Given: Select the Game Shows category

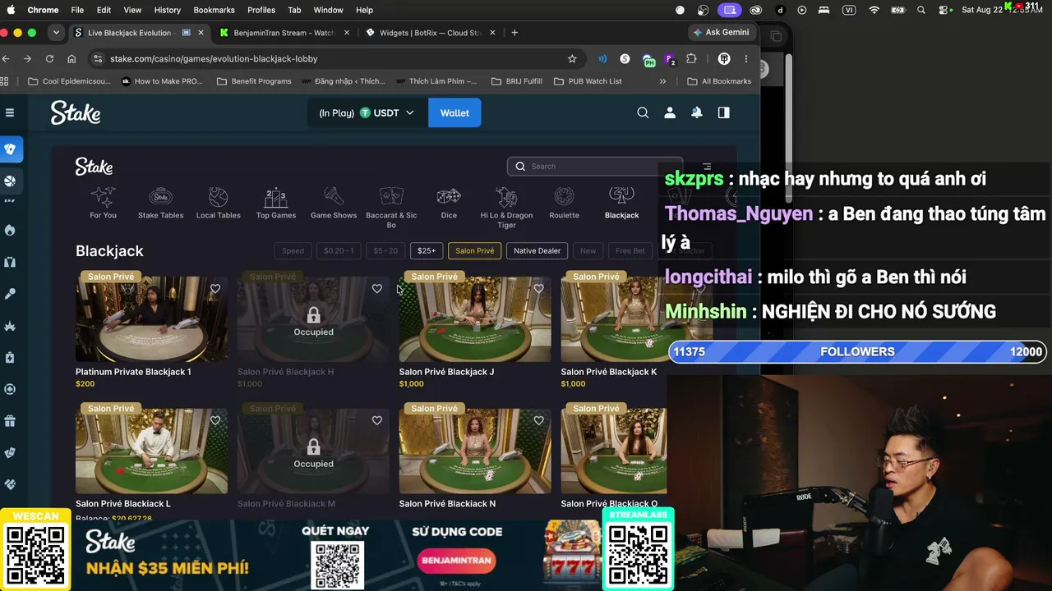Looking at the screenshot, I should (334, 204).
